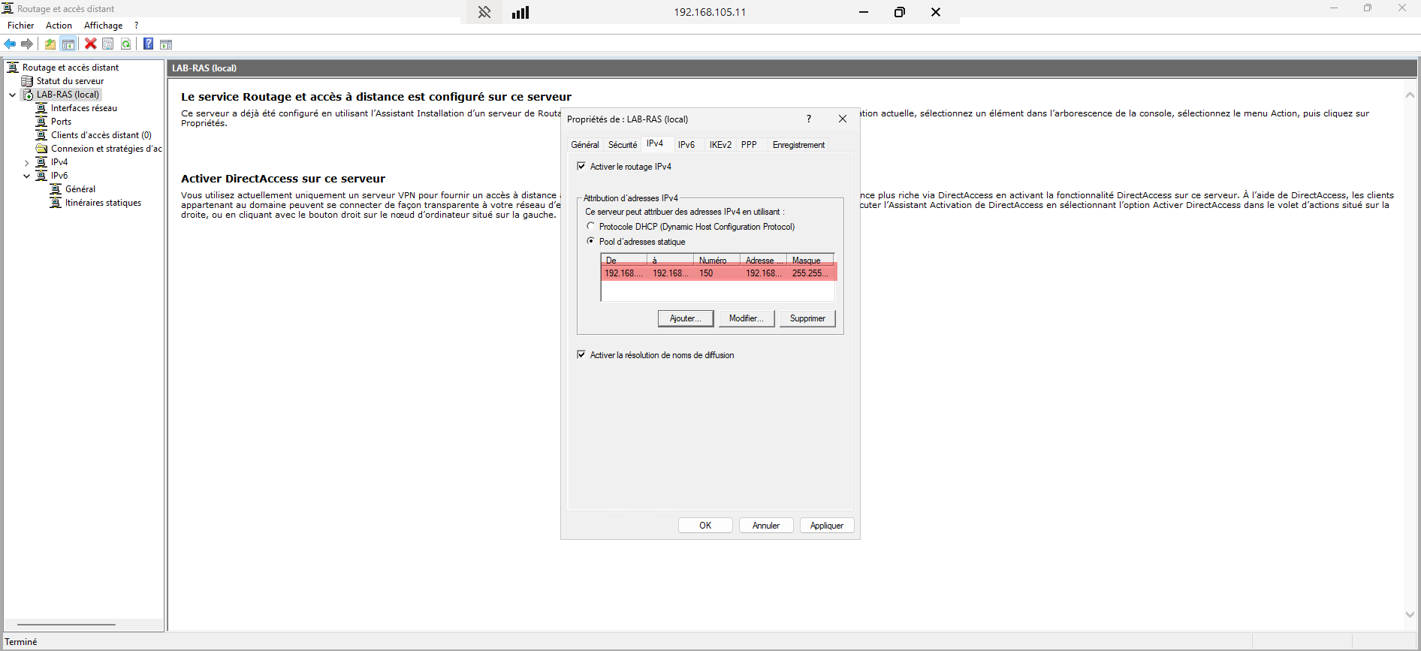The width and height of the screenshot is (1421, 651).
Task: Click the Up one level folder icon
Action: pyautogui.click(x=50, y=44)
